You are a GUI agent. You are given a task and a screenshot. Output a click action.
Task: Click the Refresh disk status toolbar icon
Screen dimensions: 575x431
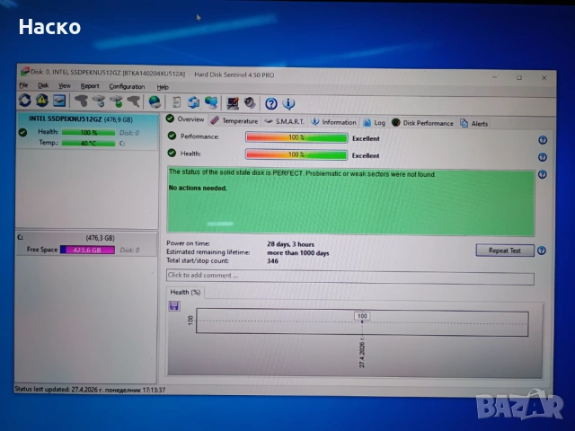click(25, 101)
